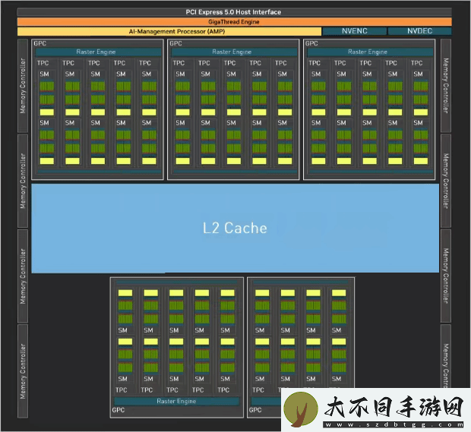Click Raster Engine in the bottom-left GPC
This screenshot has height=432, width=471.
(x=176, y=401)
